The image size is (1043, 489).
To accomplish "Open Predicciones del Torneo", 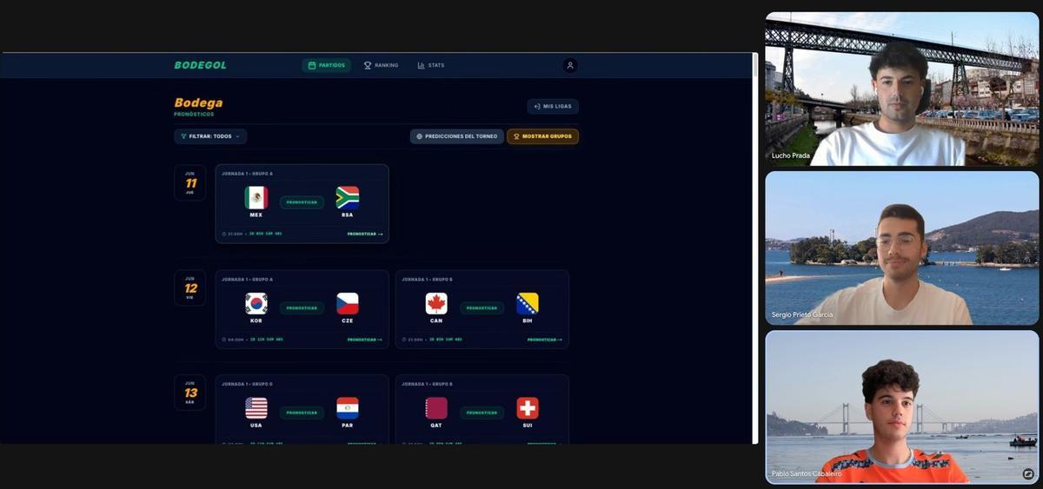I will click(x=457, y=136).
